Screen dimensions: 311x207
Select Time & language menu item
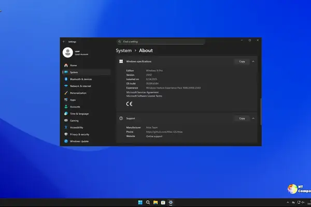coord(79,113)
